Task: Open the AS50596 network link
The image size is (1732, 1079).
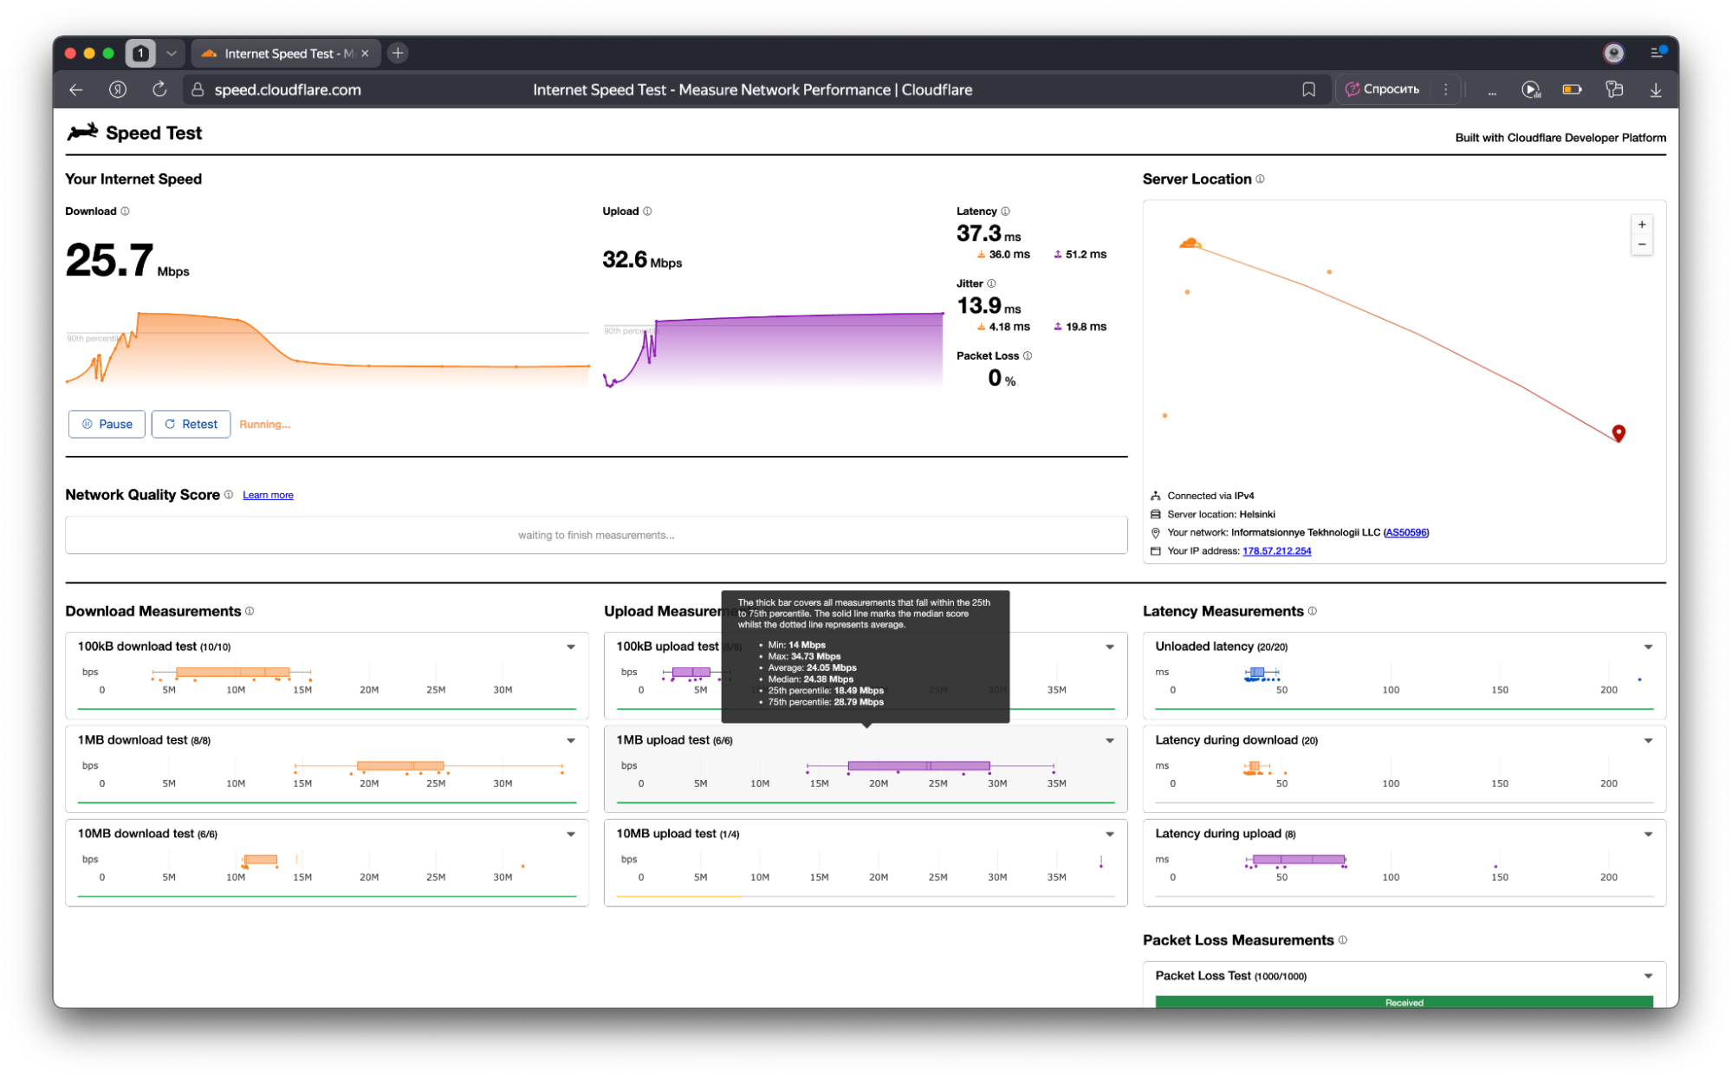Action: point(1405,532)
